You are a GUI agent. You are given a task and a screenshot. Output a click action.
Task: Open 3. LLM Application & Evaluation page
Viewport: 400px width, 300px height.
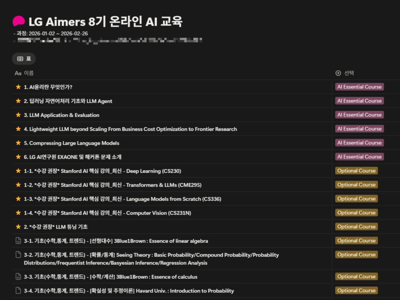pyautogui.click(x=62, y=115)
